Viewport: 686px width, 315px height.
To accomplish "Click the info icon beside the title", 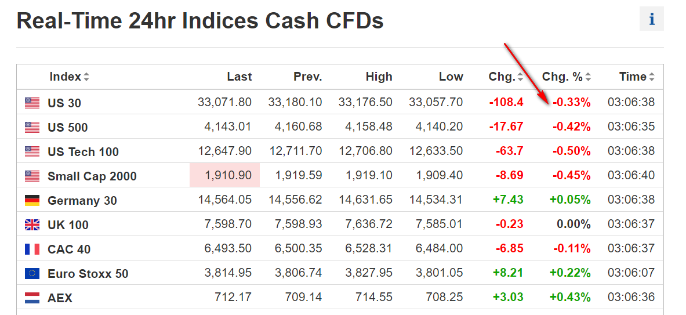I will coord(652,19).
